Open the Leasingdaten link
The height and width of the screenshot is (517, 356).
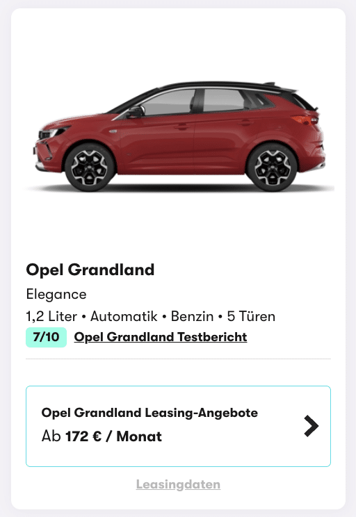(x=178, y=484)
